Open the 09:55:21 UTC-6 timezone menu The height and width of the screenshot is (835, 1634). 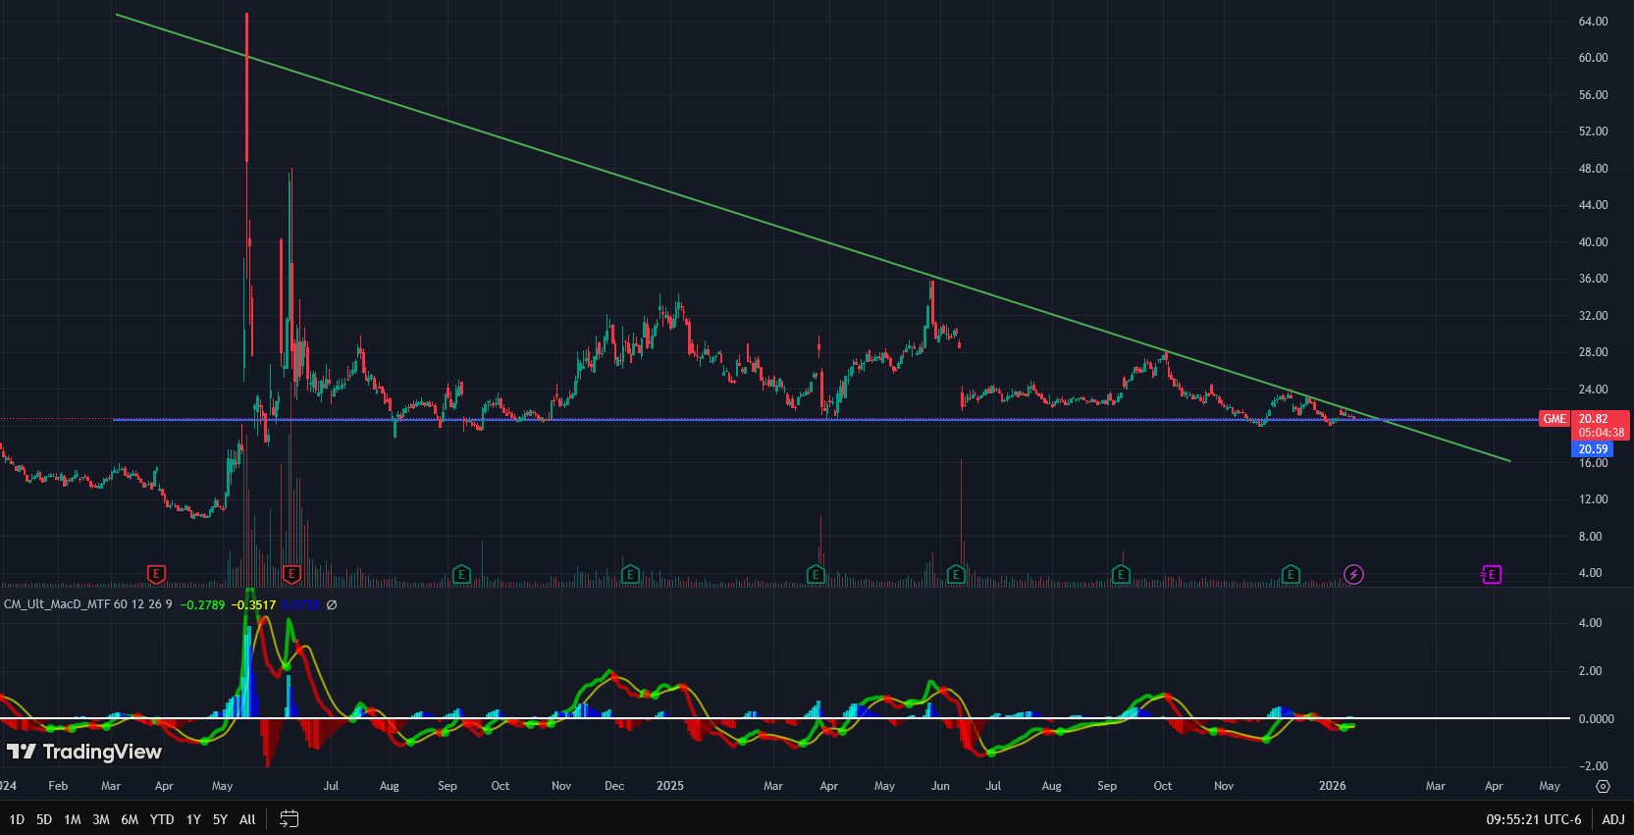[1534, 819]
